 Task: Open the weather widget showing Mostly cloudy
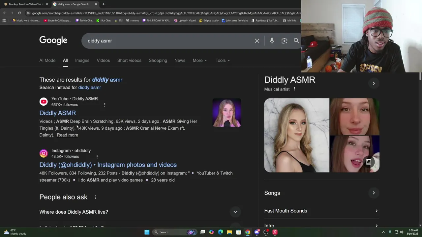coord(15,232)
